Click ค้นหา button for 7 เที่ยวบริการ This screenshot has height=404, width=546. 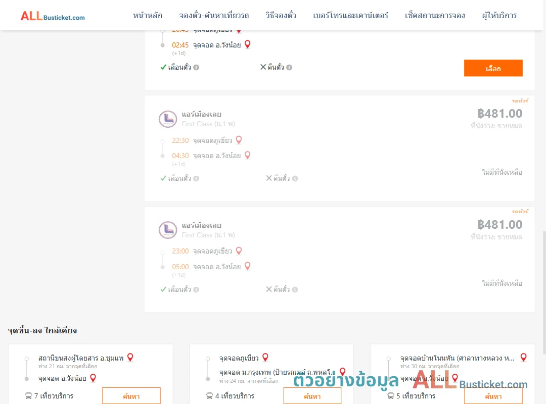(131, 396)
